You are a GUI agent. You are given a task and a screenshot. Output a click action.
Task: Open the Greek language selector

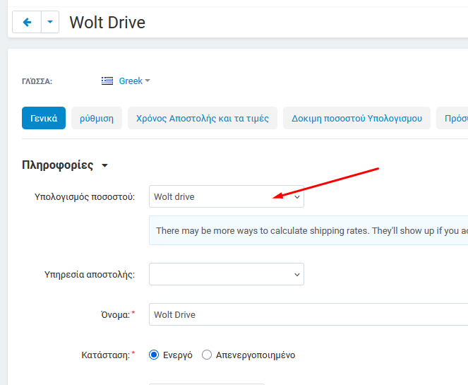(x=134, y=81)
